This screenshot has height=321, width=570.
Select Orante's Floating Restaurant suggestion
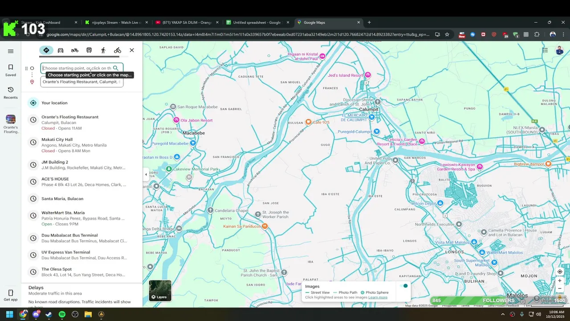click(82, 123)
